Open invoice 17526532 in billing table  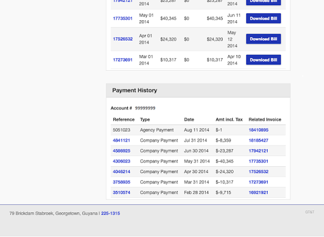pyautogui.click(x=123, y=39)
